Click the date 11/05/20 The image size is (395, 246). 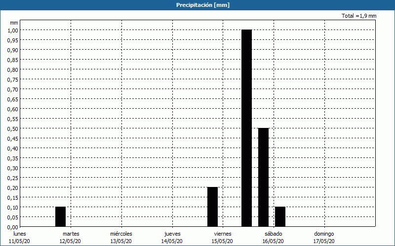click(x=19, y=241)
